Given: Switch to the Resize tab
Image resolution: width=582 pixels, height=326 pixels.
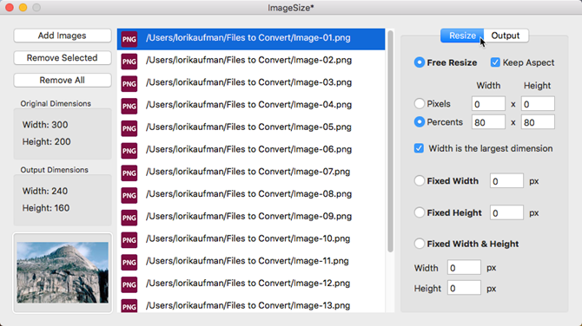Looking at the screenshot, I should (462, 36).
